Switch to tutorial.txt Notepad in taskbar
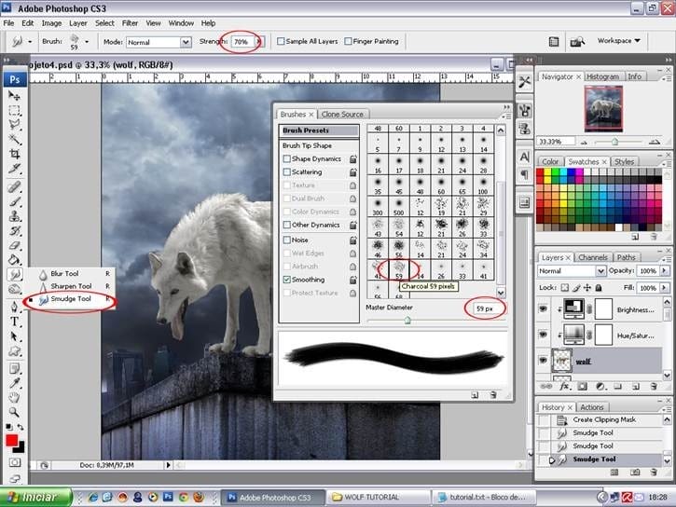The width and height of the screenshot is (676, 507). 484,497
